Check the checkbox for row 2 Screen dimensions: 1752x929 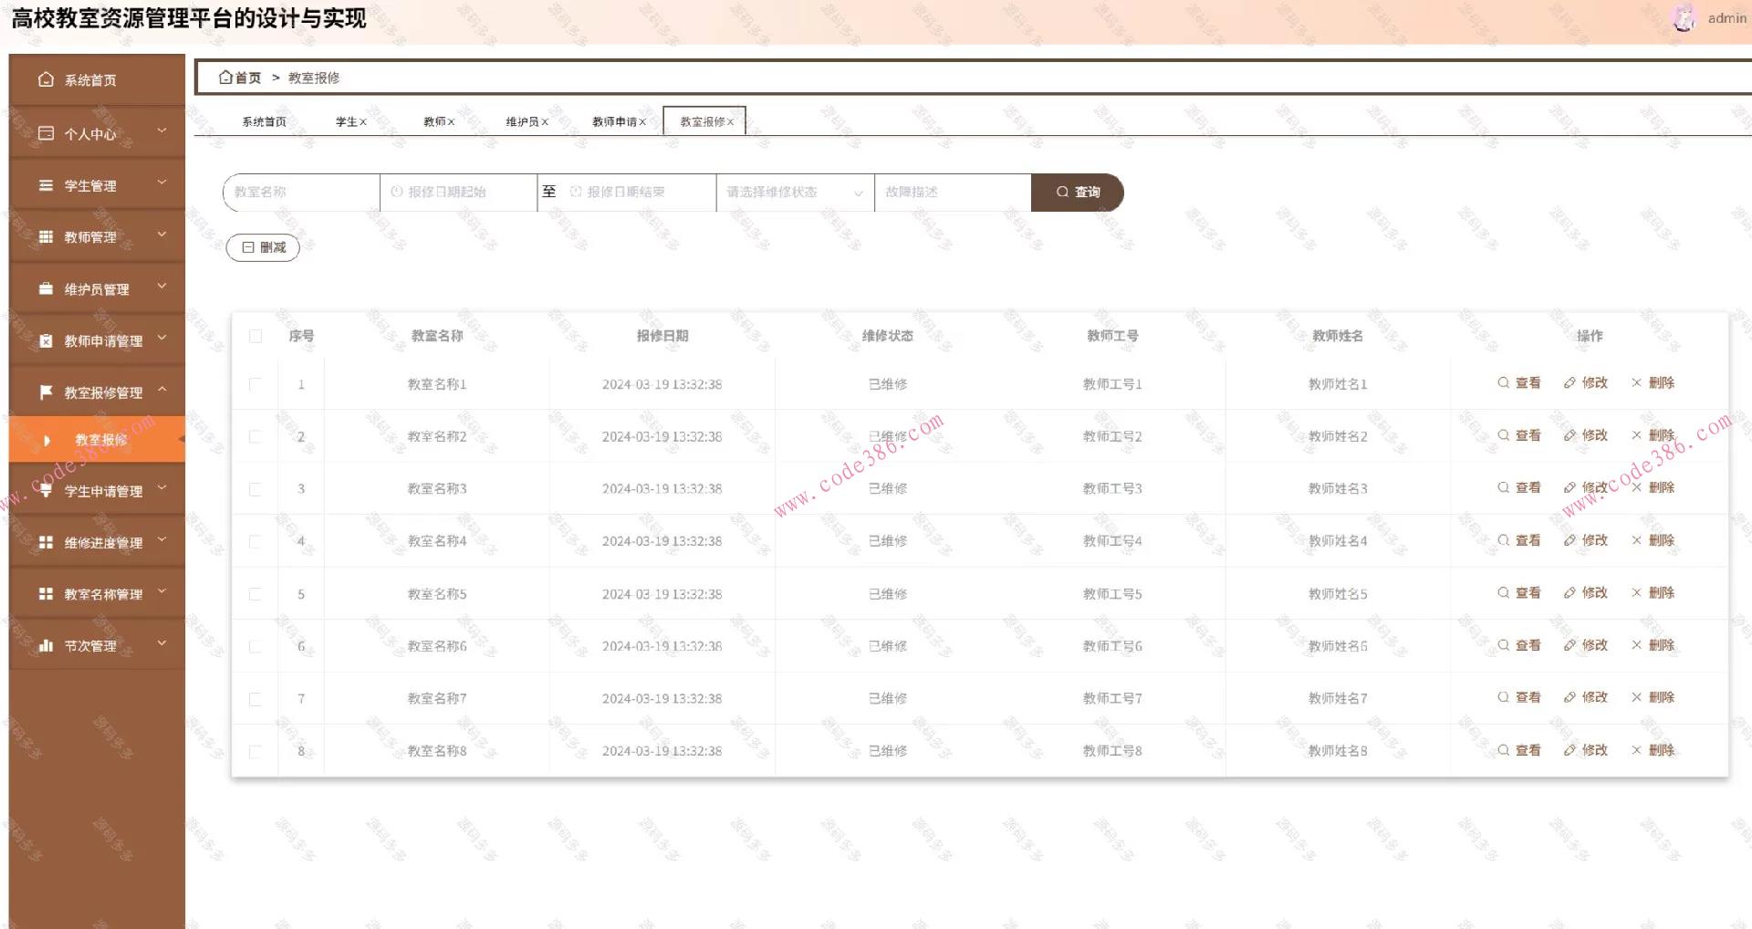coord(255,437)
